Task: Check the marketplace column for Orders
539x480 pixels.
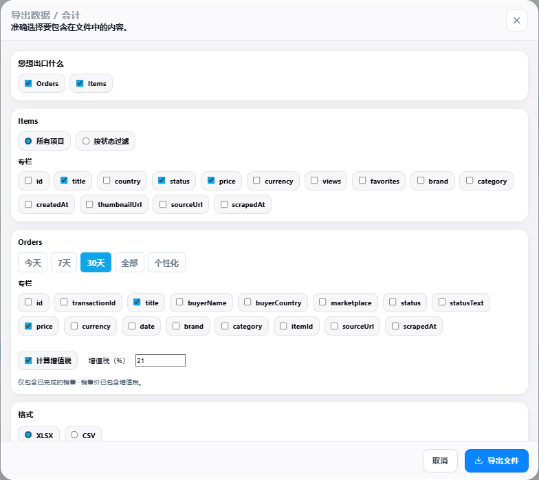Action: click(322, 303)
